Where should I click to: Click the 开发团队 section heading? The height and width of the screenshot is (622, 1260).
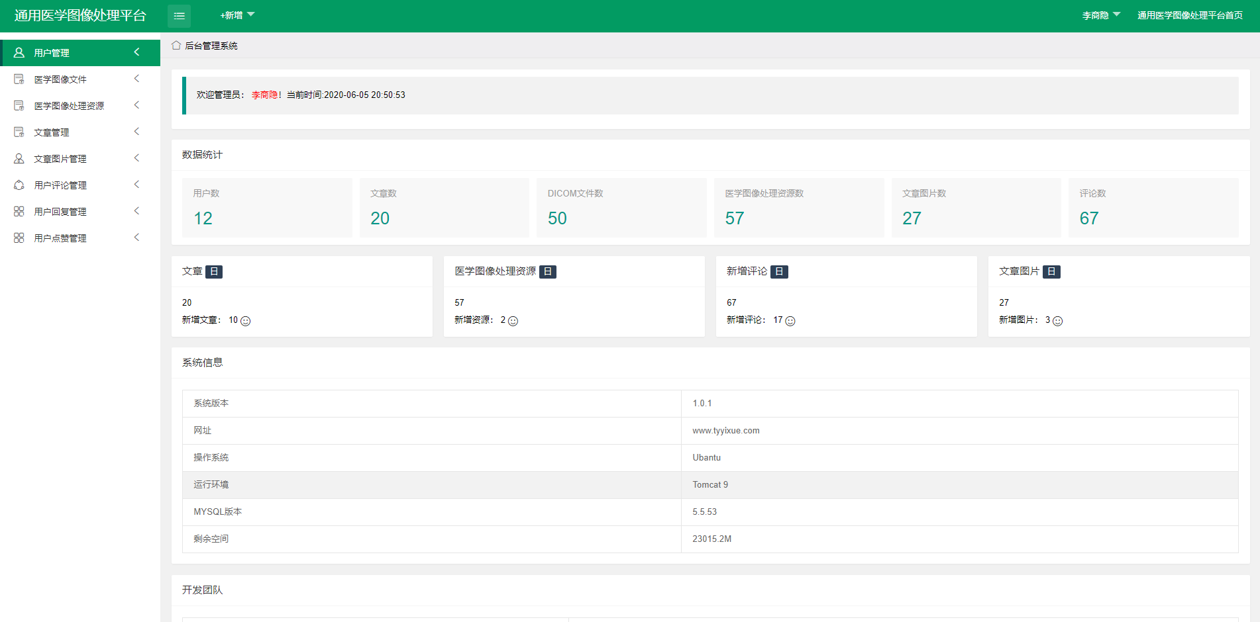tap(202, 590)
